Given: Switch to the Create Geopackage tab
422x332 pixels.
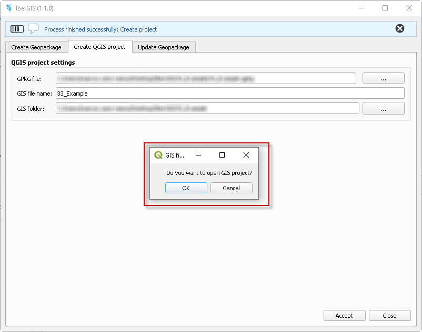Looking at the screenshot, I should [x=36, y=47].
